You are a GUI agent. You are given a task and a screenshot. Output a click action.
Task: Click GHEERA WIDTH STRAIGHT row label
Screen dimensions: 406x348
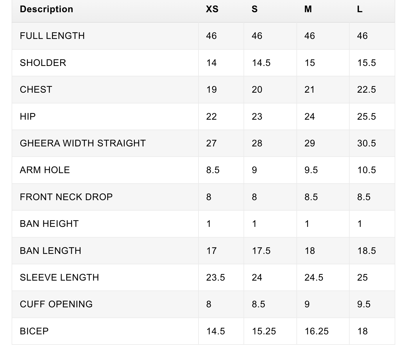pyautogui.click(x=83, y=143)
